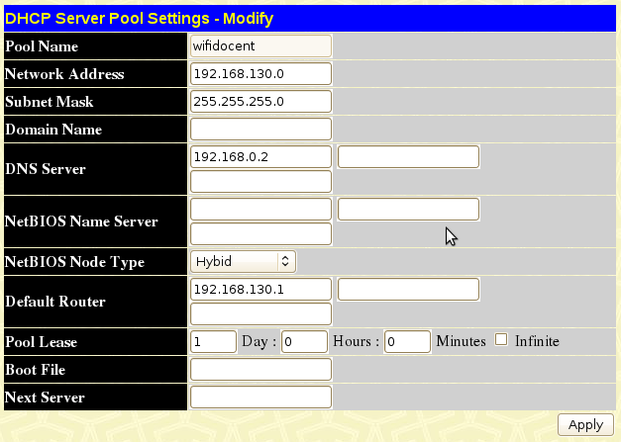
Task: Click the Network Address input field
Action: (x=260, y=74)
